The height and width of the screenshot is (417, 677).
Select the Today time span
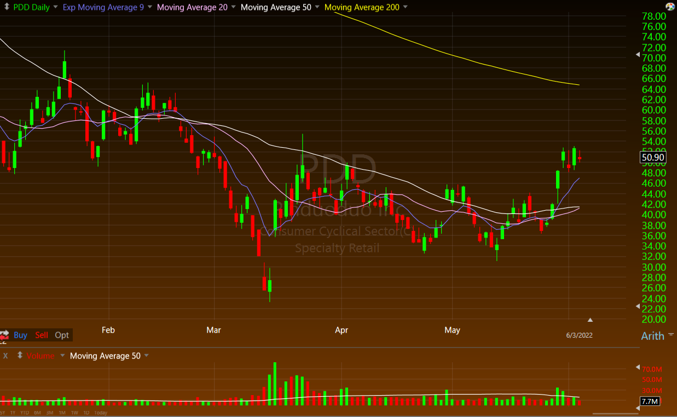[101, 413]
